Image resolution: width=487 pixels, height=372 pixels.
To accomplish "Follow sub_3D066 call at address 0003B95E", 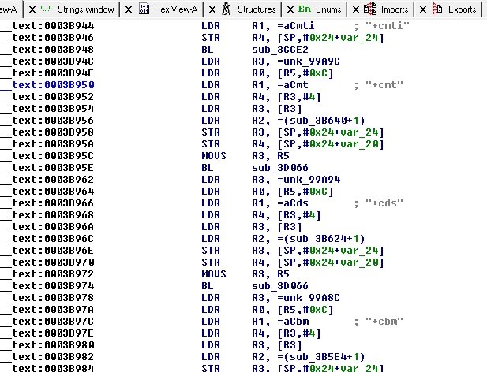I will point(280,168).
